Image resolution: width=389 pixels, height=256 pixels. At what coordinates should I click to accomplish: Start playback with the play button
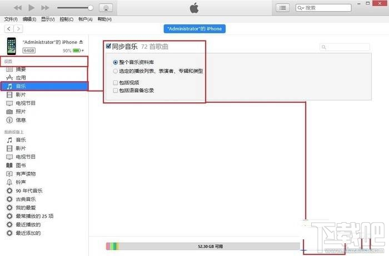click(31, 8)
